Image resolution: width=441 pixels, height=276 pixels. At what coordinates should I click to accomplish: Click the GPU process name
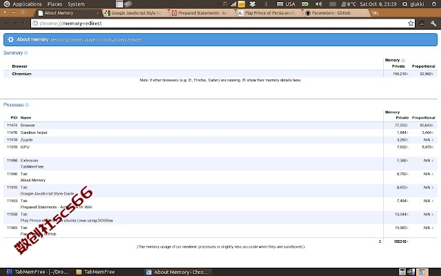tap(25, 147)
